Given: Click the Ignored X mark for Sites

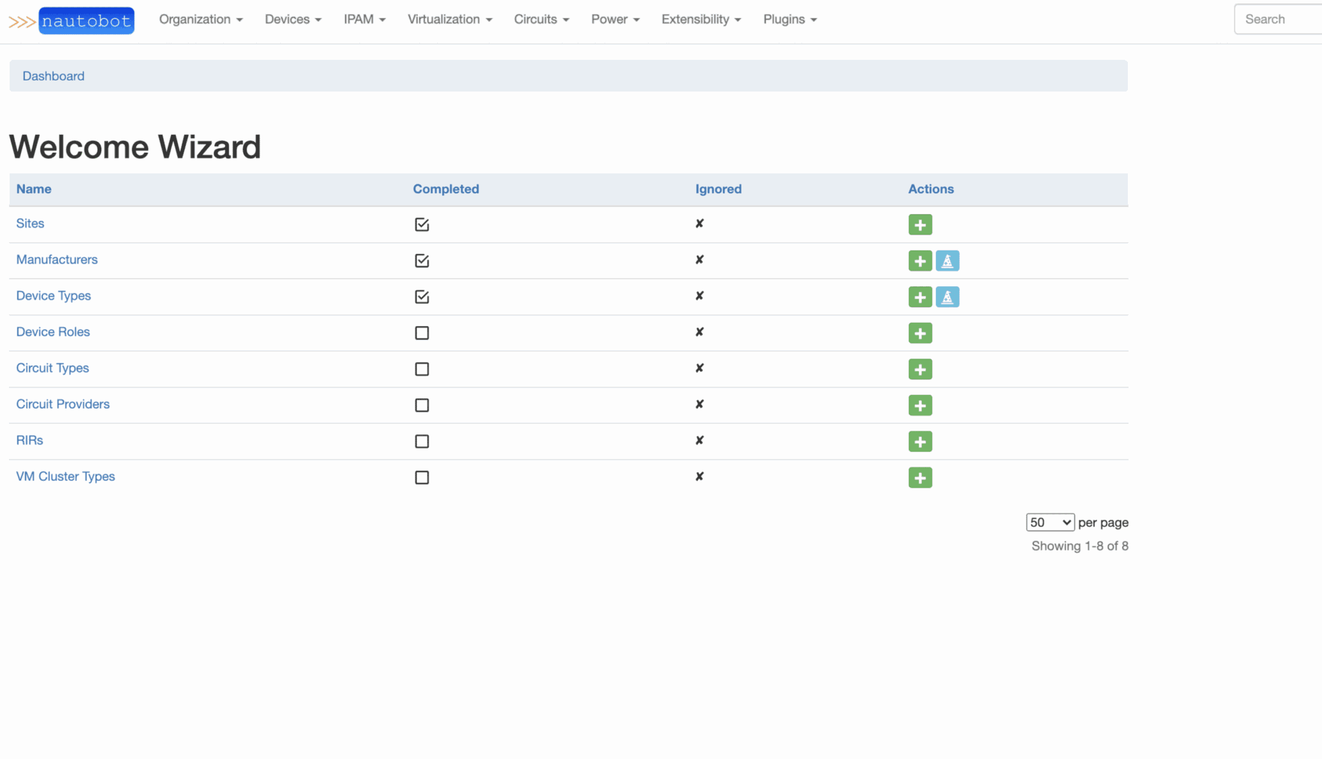Looking at the screenshot, I should pos(700,224).
